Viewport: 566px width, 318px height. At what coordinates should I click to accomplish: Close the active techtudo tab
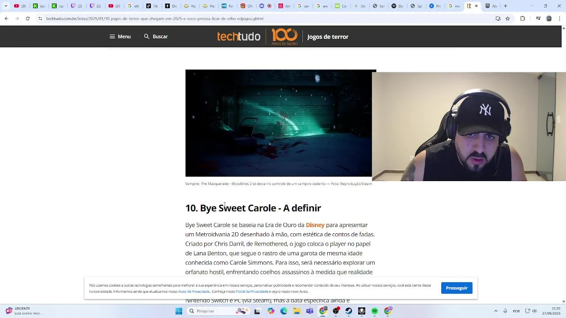[476, 6]
